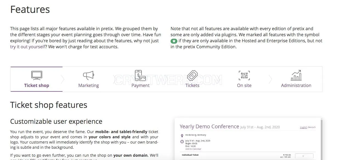The image size is (337, 160).
Task: Follow the 'try it out yourself' link
Action: tap(28, 47)
